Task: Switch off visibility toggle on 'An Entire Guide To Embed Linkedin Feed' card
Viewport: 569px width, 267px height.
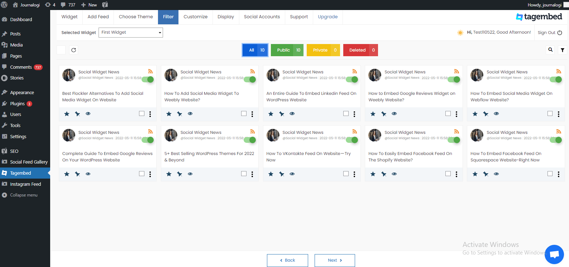Action: (351, 79)
